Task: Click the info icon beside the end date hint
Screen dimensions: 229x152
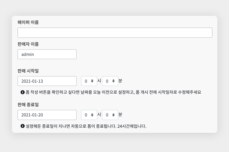Action: coord(23,126)
